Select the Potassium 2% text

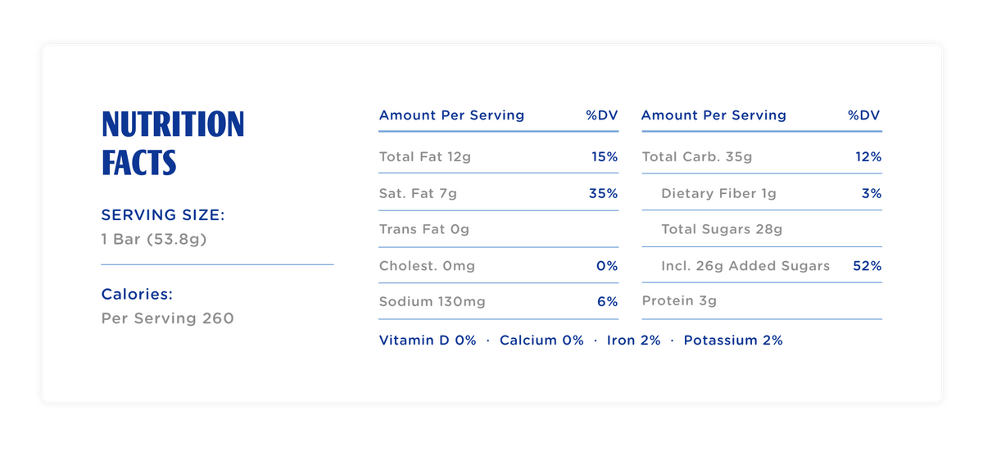click(733, 341)
